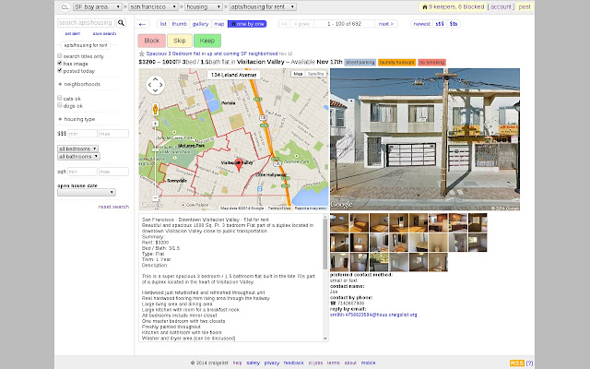Sort by price low to high
This screenshot has width=590, height=369.
[440, 24]
